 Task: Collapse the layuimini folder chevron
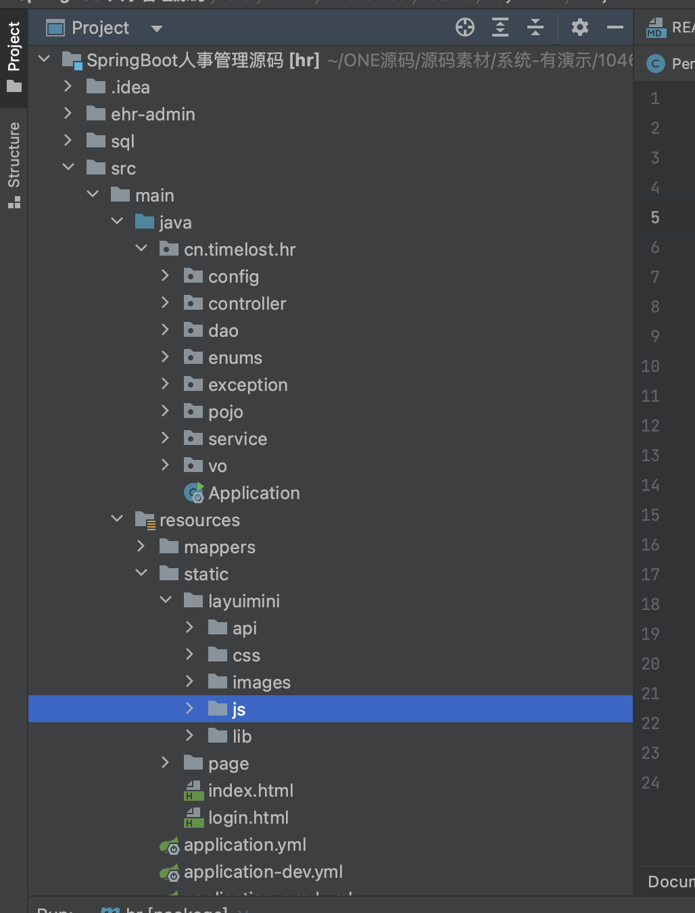(166, 600)
